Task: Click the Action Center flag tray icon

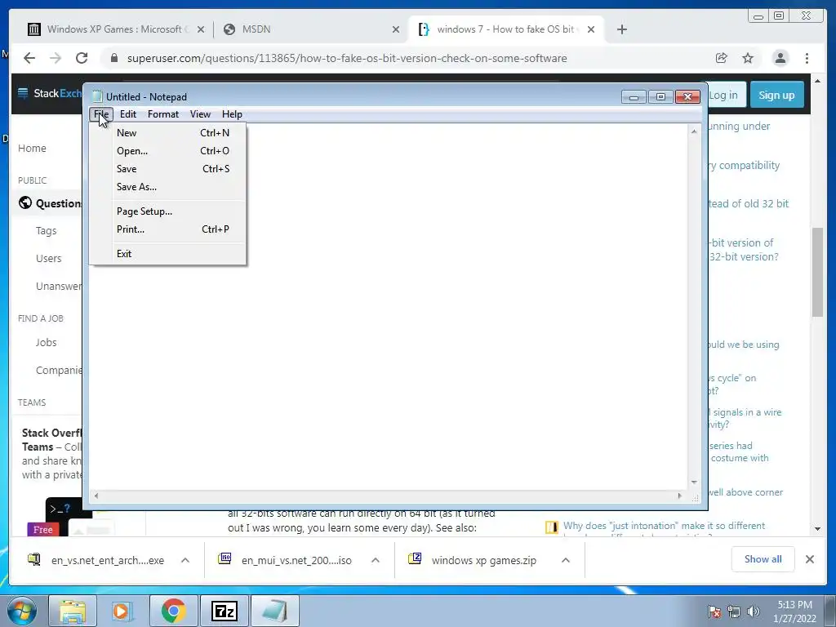Action: pos(714,611)
